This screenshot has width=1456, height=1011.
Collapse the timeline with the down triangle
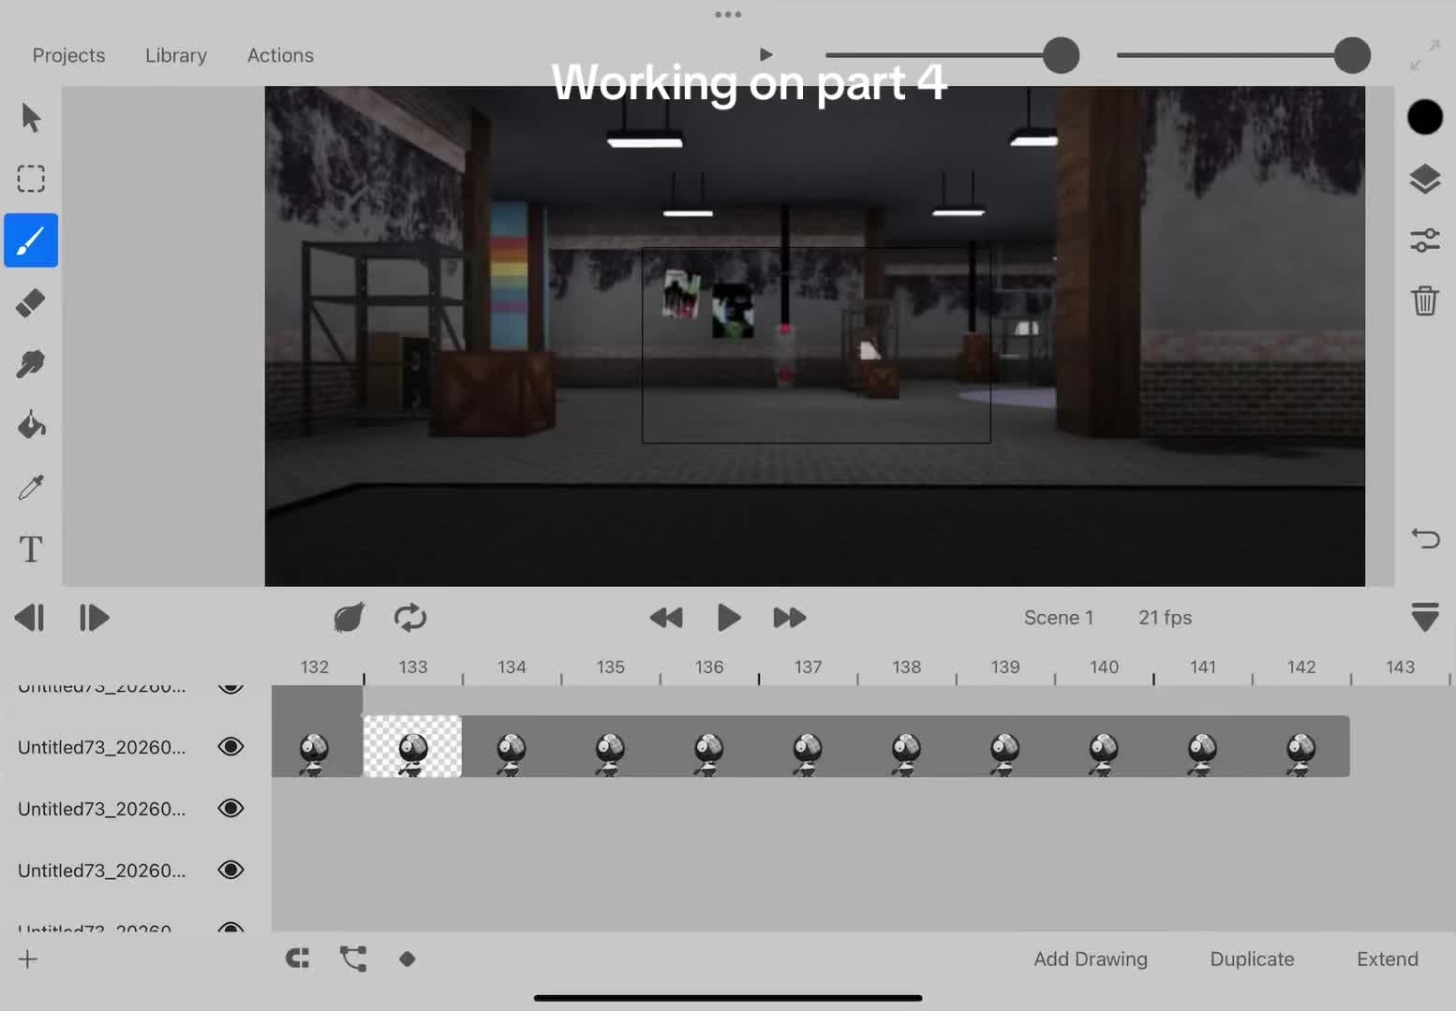1425,617
